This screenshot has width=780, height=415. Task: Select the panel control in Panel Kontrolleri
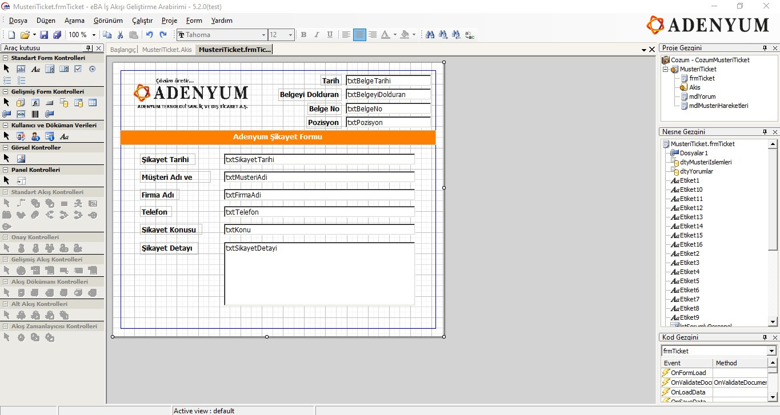[21, 181]
